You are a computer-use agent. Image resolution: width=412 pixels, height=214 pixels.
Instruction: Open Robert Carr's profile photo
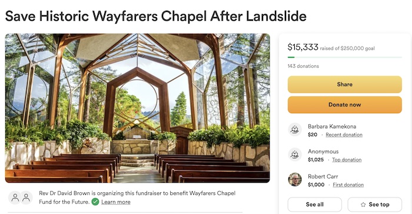(x=294, y=180)
